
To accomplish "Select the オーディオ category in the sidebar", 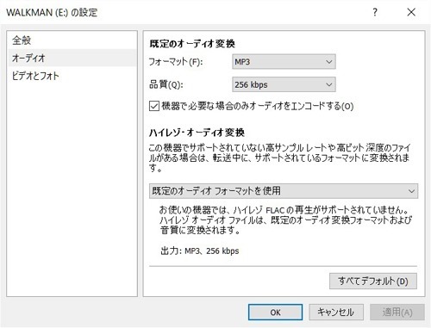I will point(72,58).
